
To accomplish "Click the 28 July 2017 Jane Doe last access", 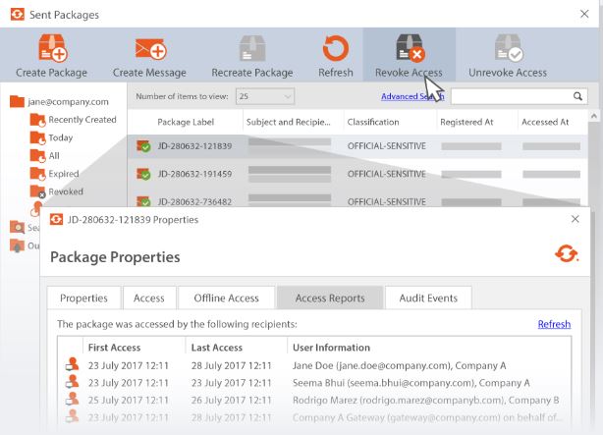I will [231, 365].
